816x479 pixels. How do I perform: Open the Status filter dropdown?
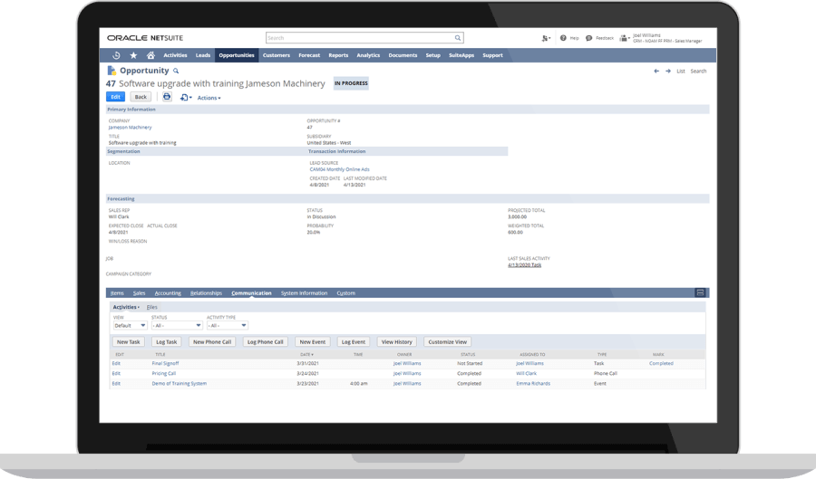pos(176,325)
